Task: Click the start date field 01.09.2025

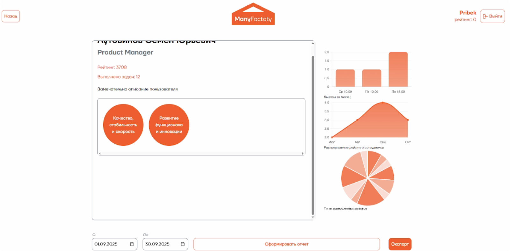Action: click(x=114, y=244)
